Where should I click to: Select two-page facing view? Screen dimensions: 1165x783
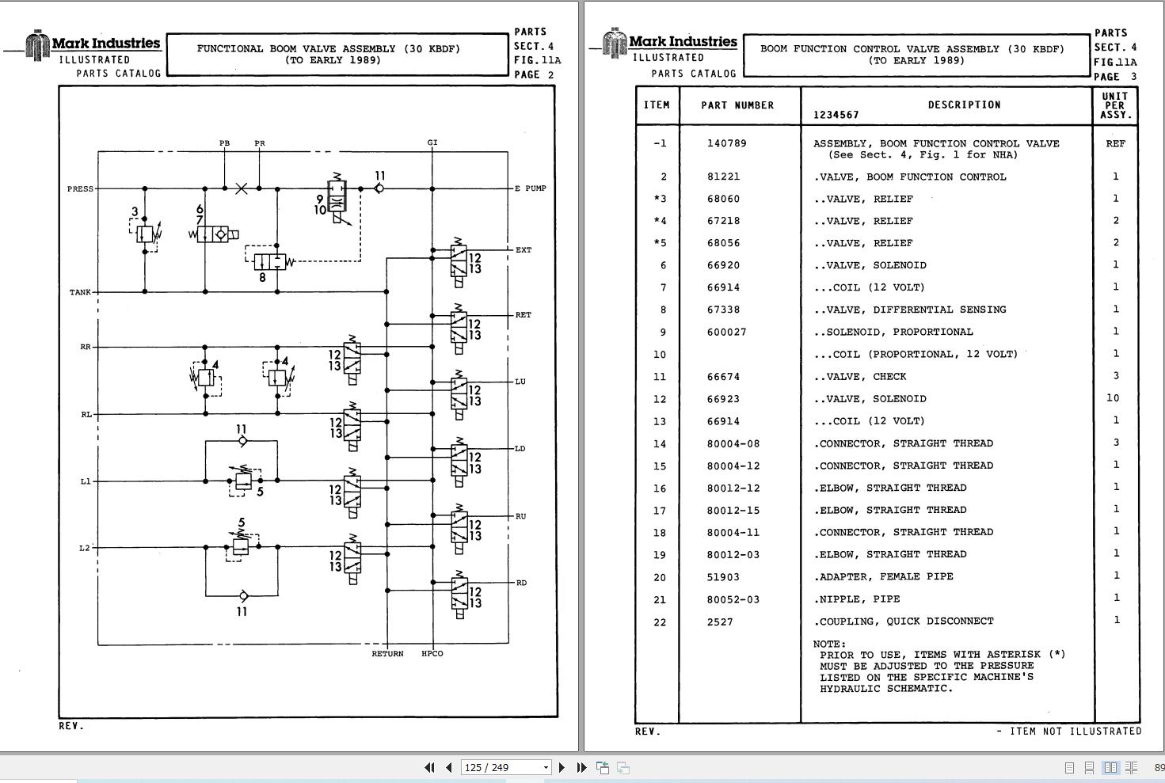click(1110, 767)
